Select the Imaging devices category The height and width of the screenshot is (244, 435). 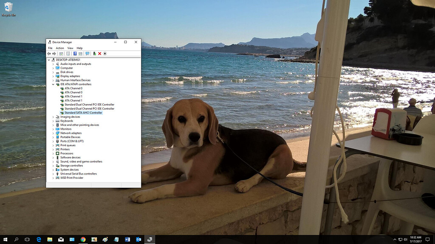click(x=70, y=117)
